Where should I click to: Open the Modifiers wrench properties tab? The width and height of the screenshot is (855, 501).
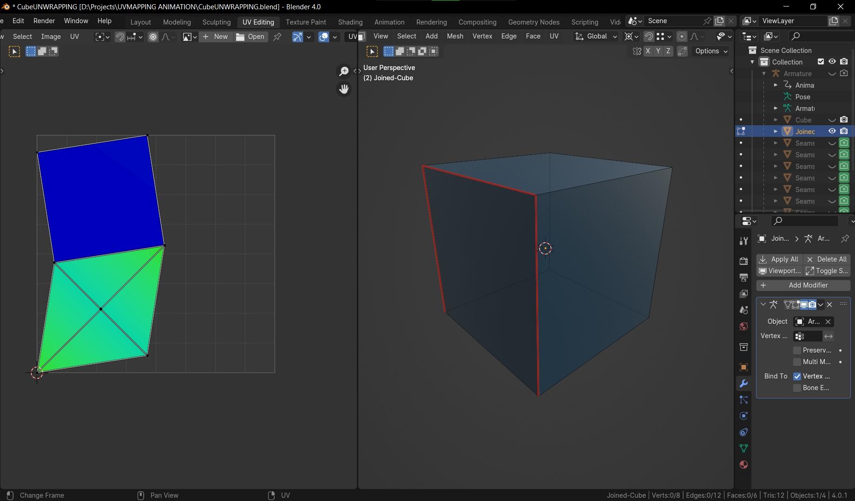pos(743,384)
